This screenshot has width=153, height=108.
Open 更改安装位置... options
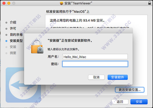130,90
